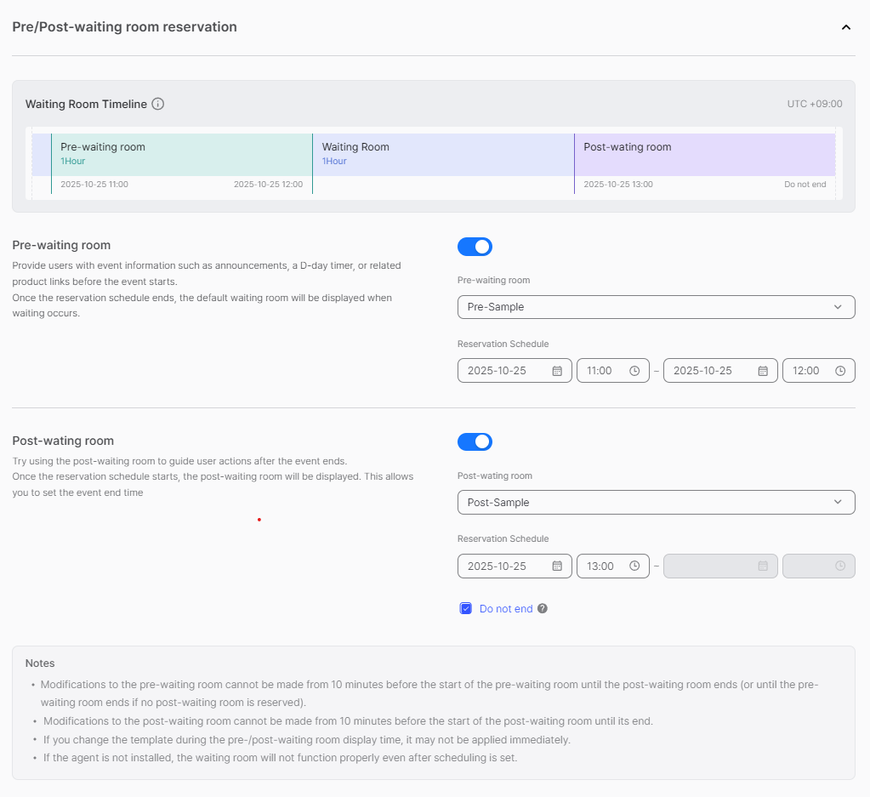Image resolution: width=870 pixels, height=797 pixels.
Task: Select Post-wating room block in timeline
Action: coord(704,154)
